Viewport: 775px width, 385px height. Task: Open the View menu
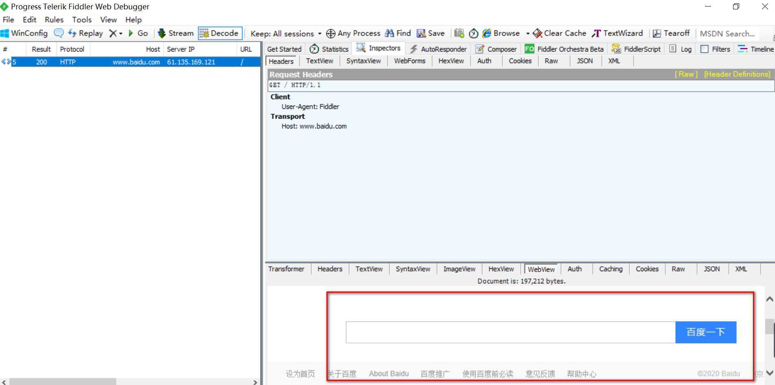click(x=108, y=20)
